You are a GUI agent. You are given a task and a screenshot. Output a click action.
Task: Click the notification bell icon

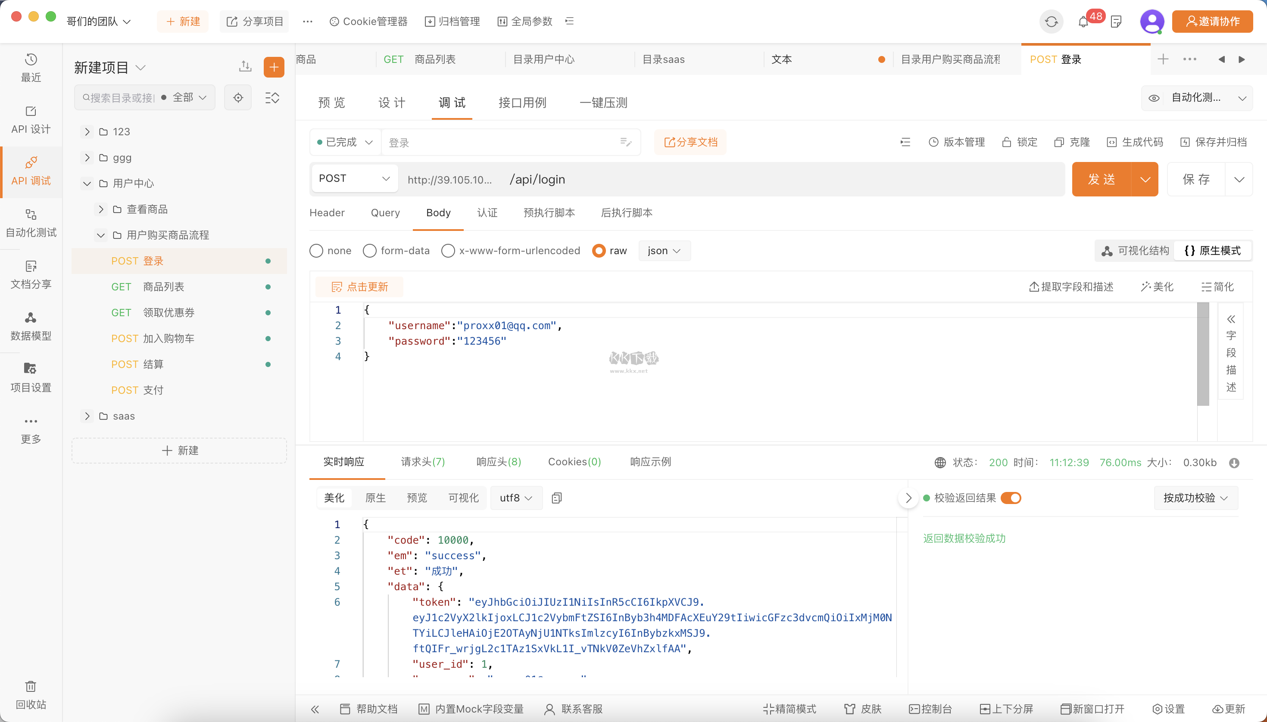(x=1083, y=22)
